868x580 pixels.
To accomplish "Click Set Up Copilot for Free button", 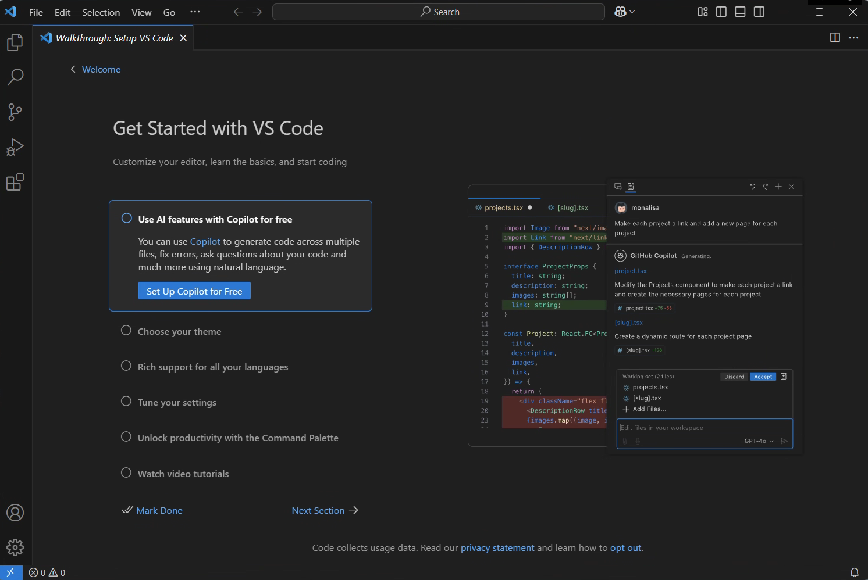I will (194, 291).
